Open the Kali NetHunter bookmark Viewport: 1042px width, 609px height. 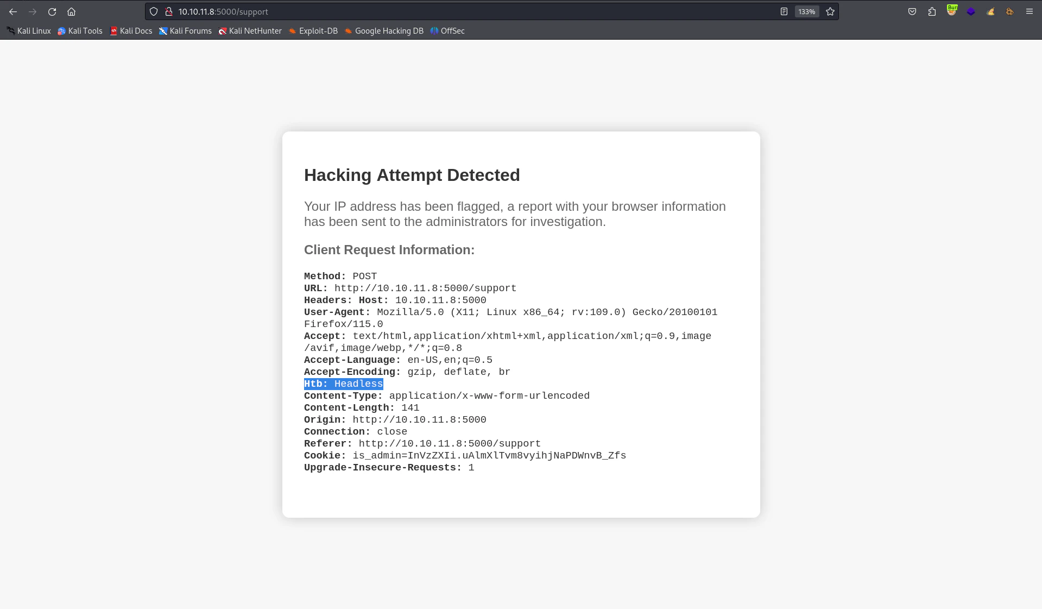(250, 31)
